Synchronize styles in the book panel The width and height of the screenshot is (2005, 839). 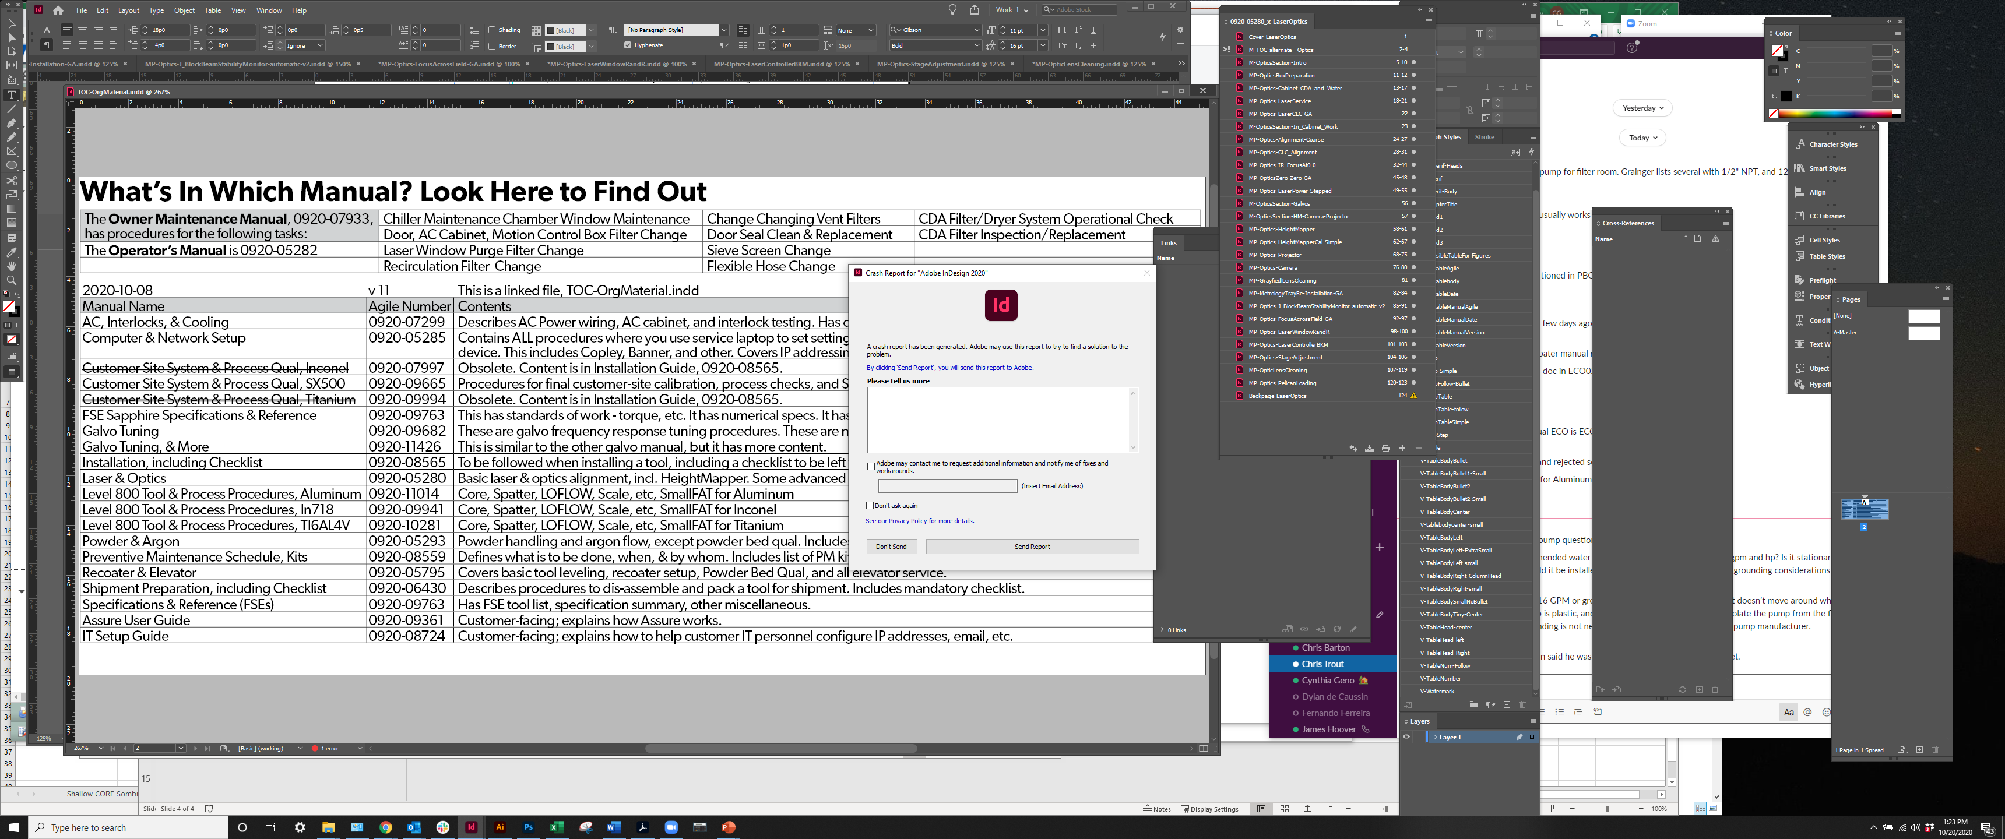tap(1353, 448)
